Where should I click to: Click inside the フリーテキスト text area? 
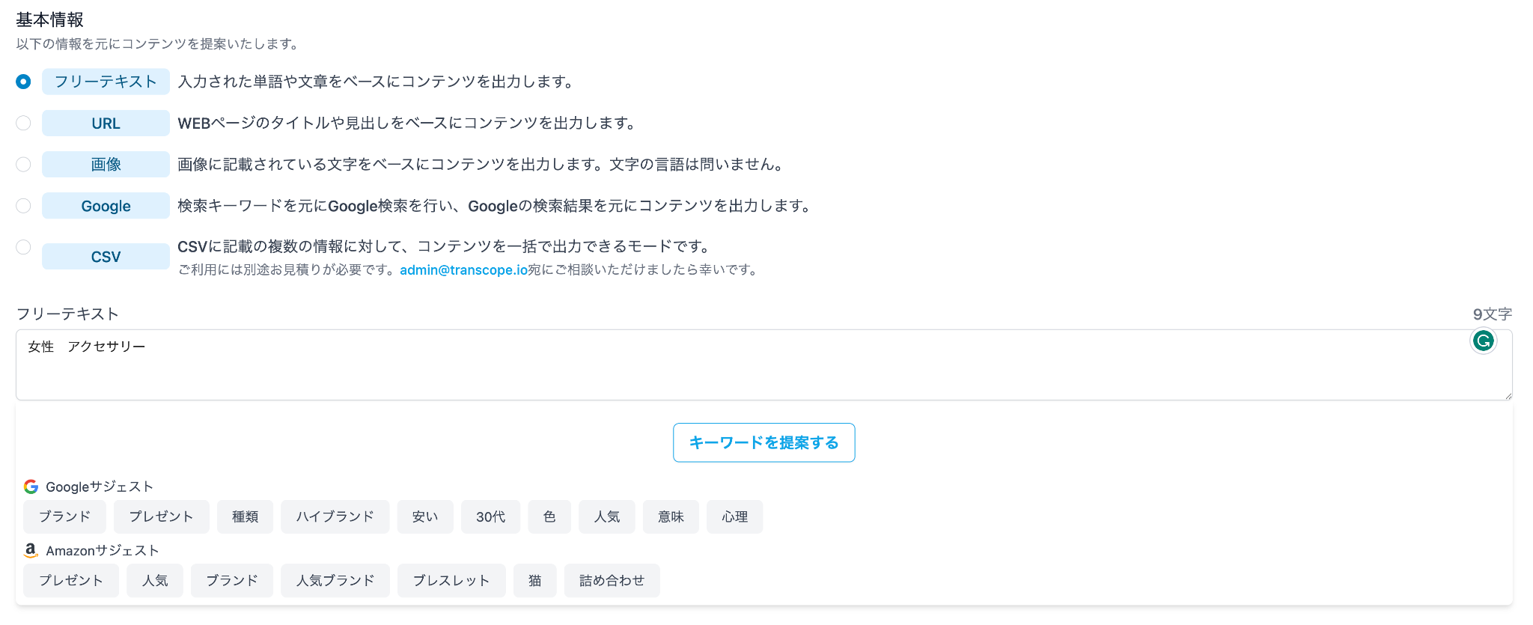(764, 365)
